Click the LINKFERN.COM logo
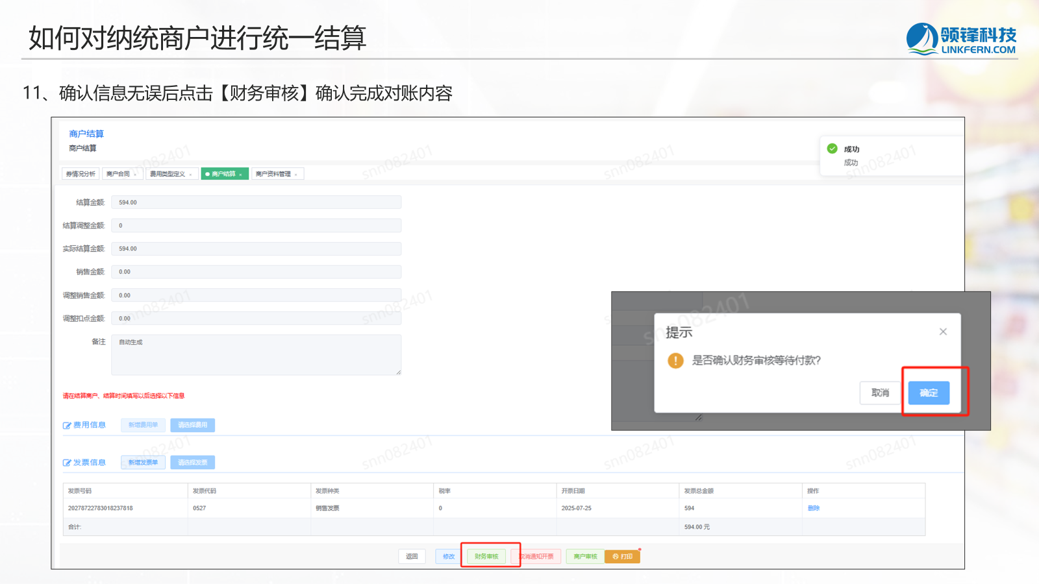 [x=961, y=39]
